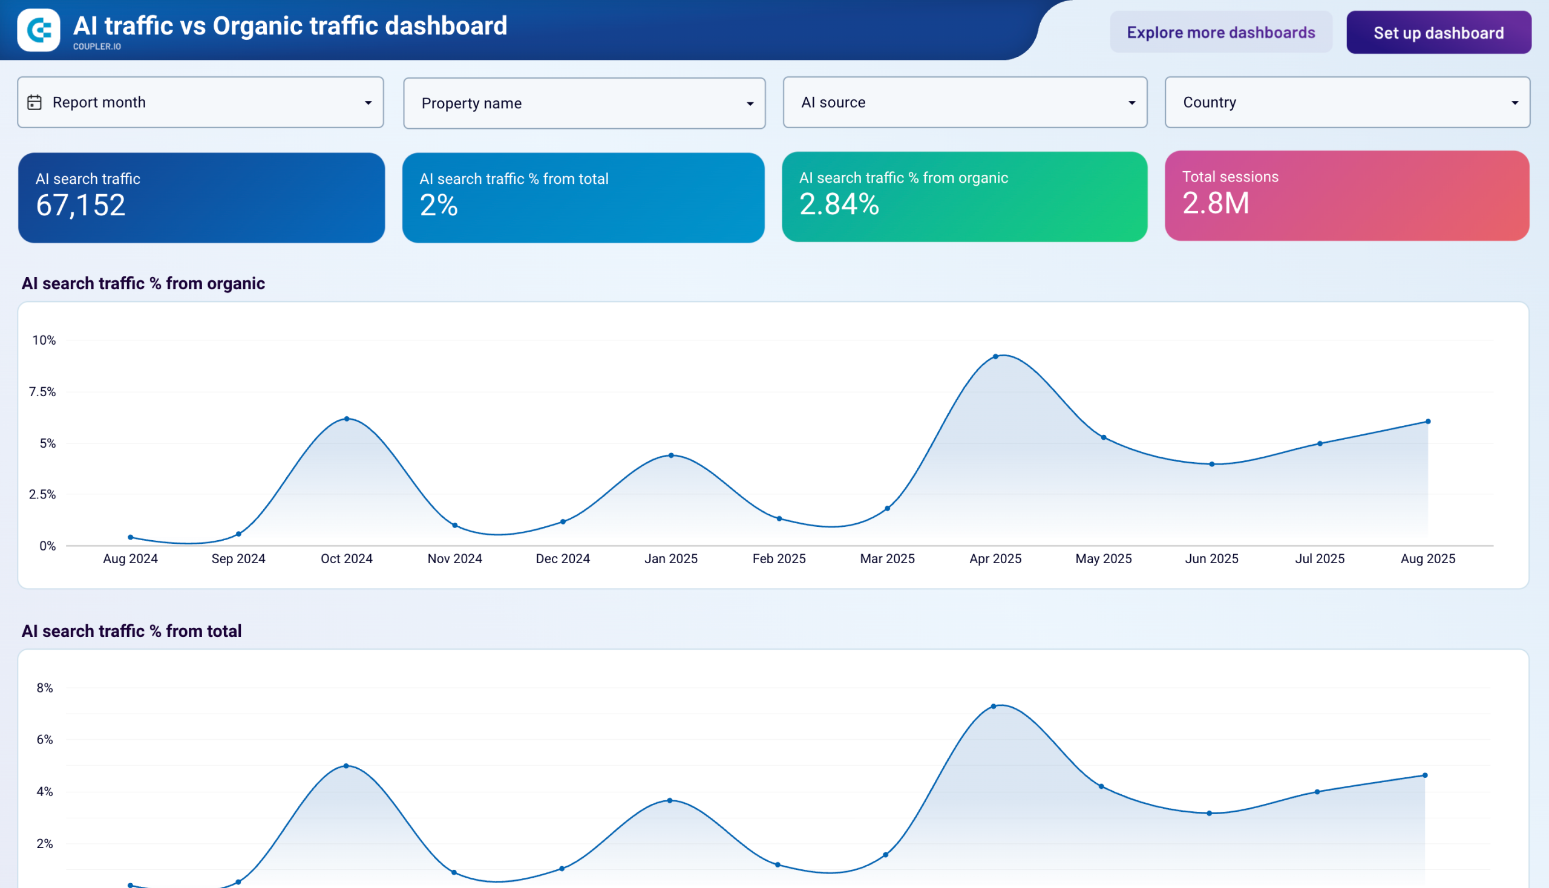
Task: Select the green AI search traffic % from organic card
Action: (964, 197)
